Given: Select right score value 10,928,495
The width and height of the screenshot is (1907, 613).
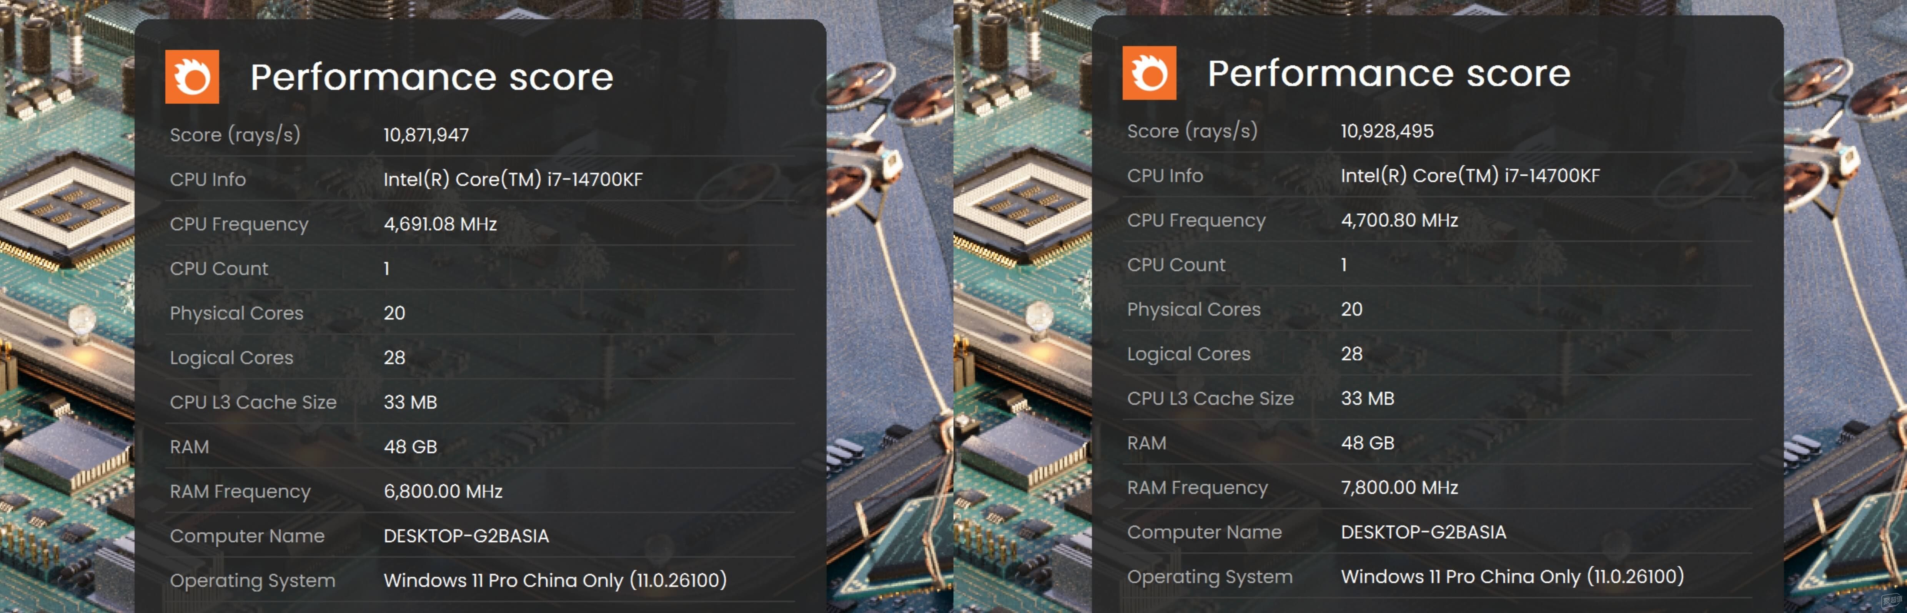Looking at the screenshot, I should pos(1386,132).
